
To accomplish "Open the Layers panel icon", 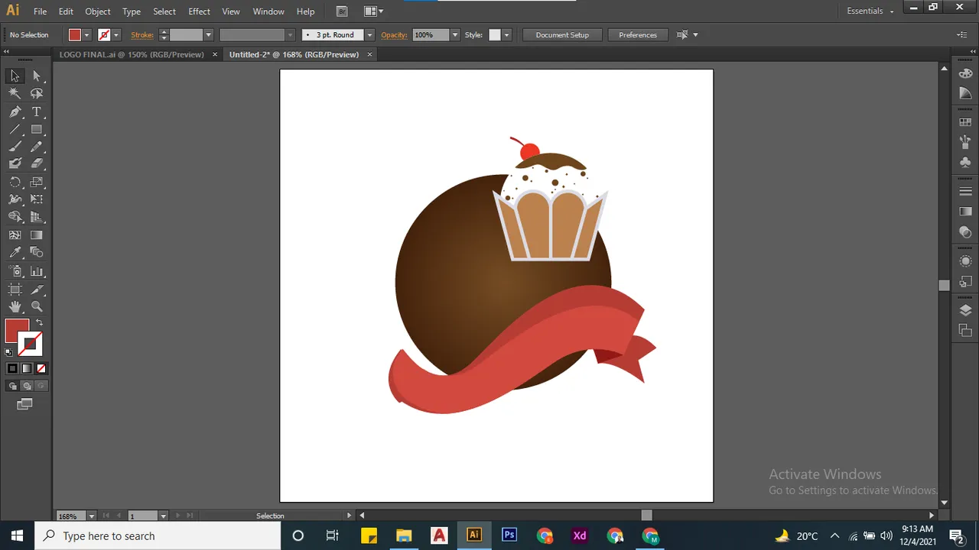I will 965,310.
